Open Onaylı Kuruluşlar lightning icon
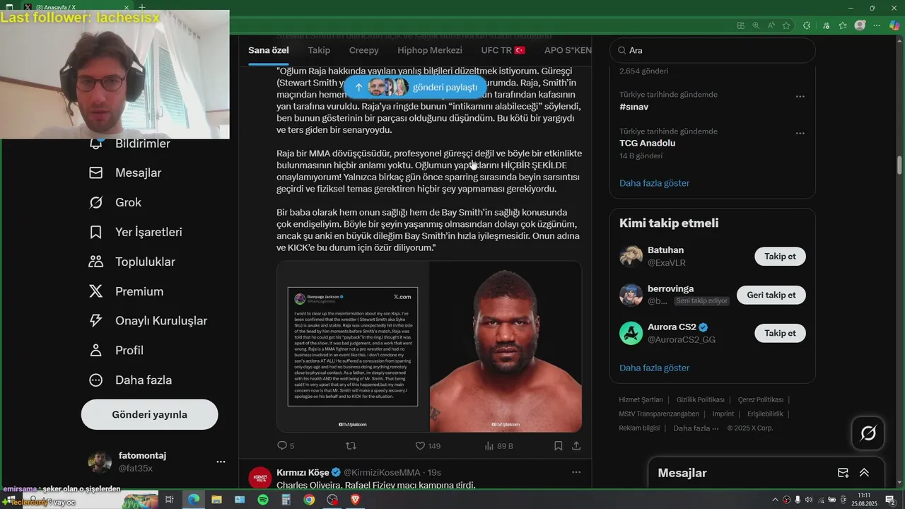The height and width of the screenshot is (509, 905). (96, 320)
